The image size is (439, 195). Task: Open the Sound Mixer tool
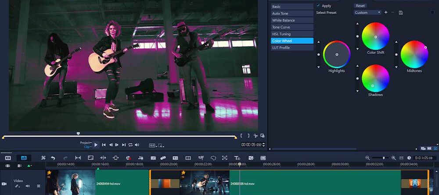[141, 158]
